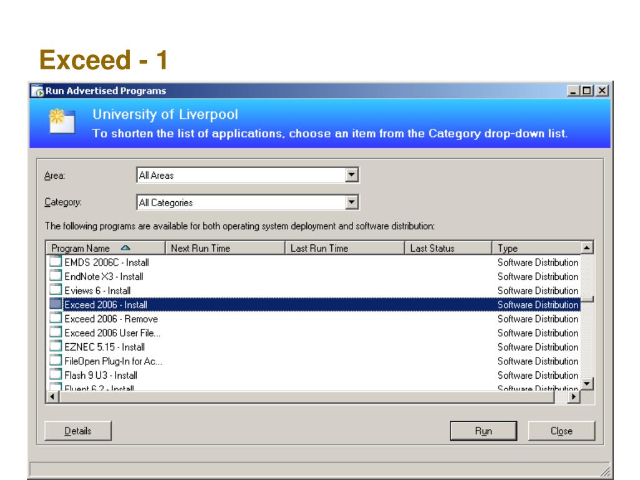
Task: Minimize the Run Advertised Programs window
Action: pyautogui.click(x=573, y=91)
